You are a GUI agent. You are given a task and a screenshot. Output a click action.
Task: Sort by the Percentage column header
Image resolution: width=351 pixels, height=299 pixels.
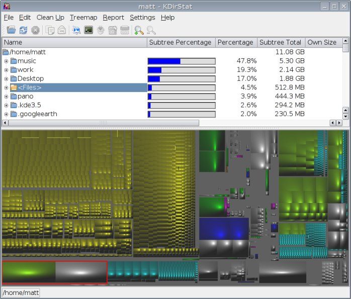pyautogui.click(x=236, y=42)
